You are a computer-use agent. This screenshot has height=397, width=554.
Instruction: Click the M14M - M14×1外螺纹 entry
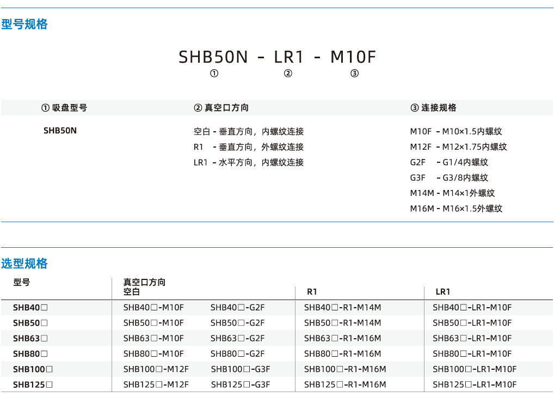[453, 193]
